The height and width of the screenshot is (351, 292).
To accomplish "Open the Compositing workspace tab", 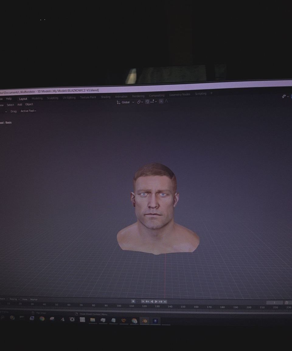I will click(157, 96).
